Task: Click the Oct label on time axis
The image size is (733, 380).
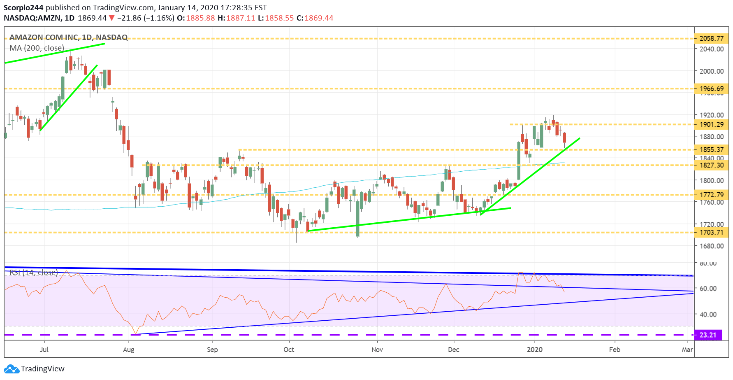Action: coord(289,350)
